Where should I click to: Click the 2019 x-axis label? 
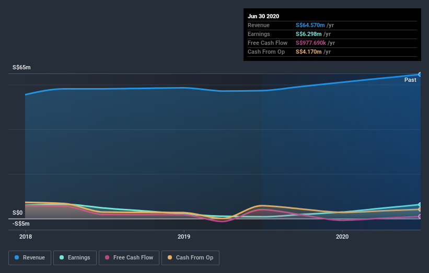184,237
